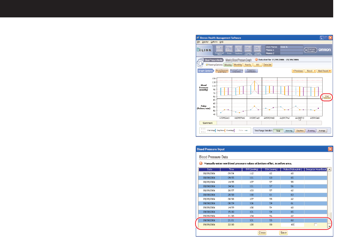Click the DIA (mmHg) column header

pos(271,170)
